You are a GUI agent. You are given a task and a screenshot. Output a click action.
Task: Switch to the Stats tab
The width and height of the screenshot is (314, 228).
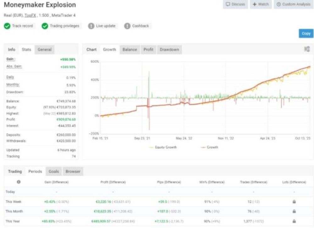click(26, 49)
